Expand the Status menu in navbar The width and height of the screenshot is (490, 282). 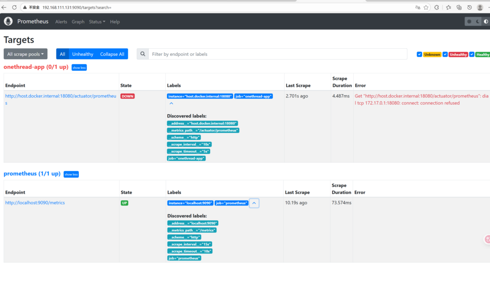97,22
